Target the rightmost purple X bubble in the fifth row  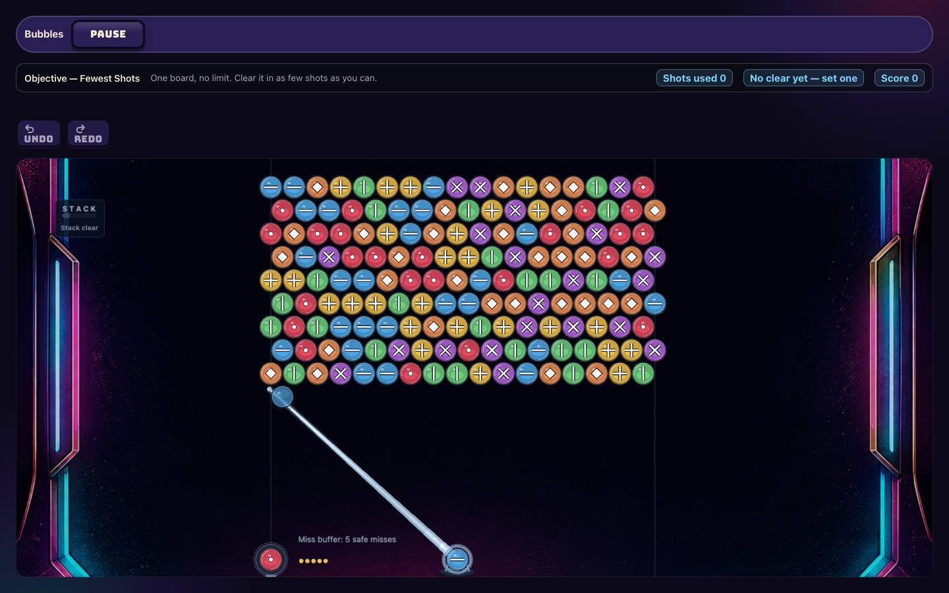click(x=643, y=281)
